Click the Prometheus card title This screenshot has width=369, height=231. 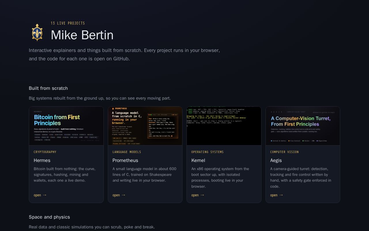tap(125, 160)
